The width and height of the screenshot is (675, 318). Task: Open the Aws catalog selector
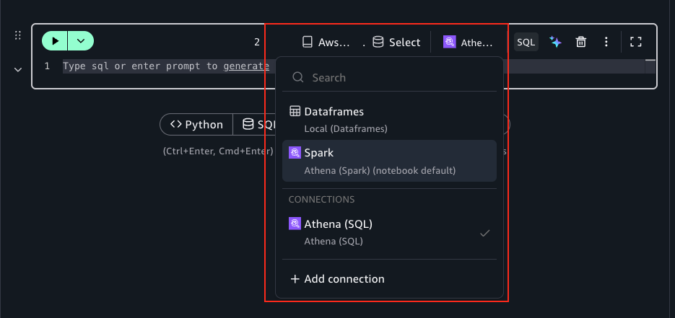coord(326,42)
